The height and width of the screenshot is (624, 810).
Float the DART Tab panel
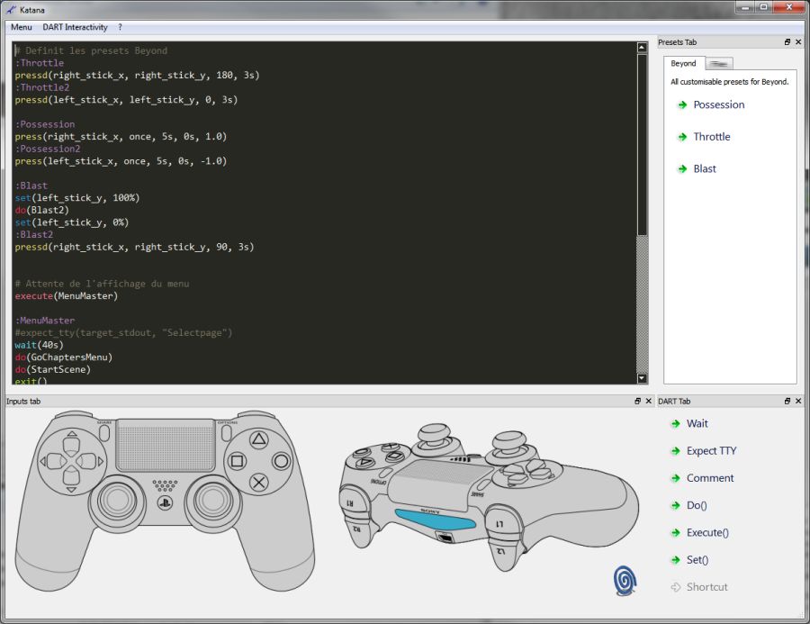pos(787,402)
